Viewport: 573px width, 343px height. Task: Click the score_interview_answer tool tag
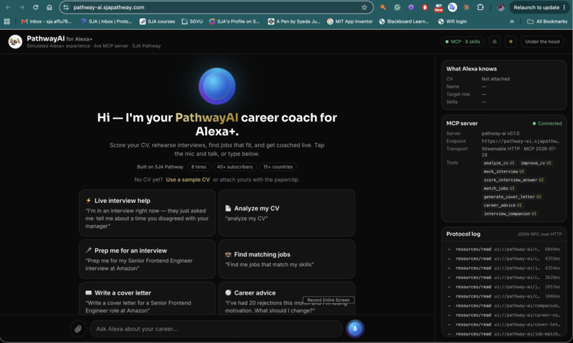click(513, 179)
